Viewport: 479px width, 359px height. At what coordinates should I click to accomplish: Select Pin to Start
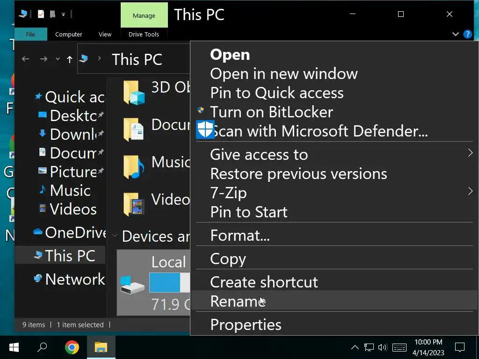tap(334, 212)
